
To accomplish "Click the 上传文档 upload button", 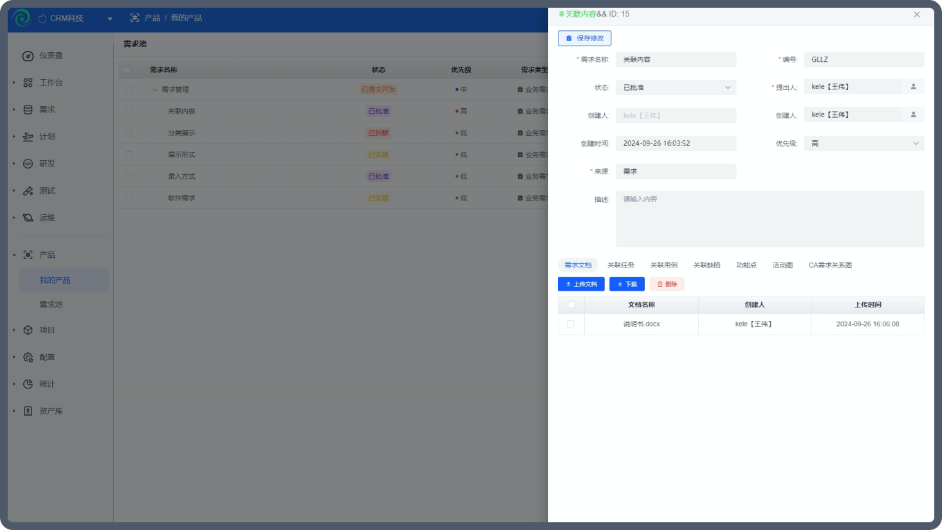I will coord(581,284).
